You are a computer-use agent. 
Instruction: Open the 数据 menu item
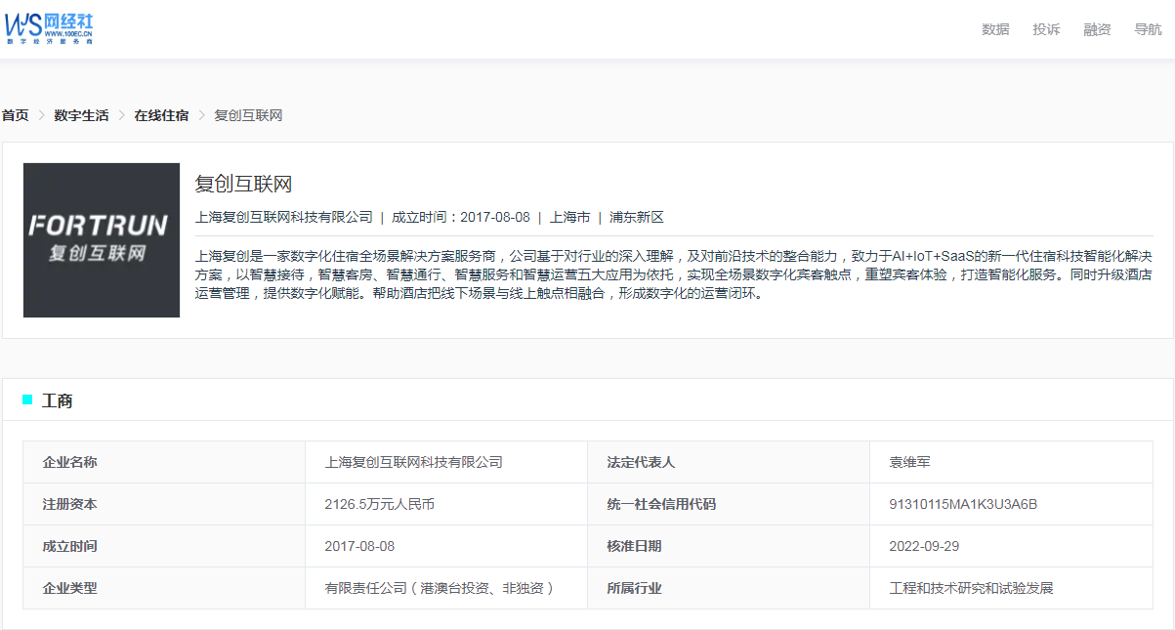pos(995,29)
